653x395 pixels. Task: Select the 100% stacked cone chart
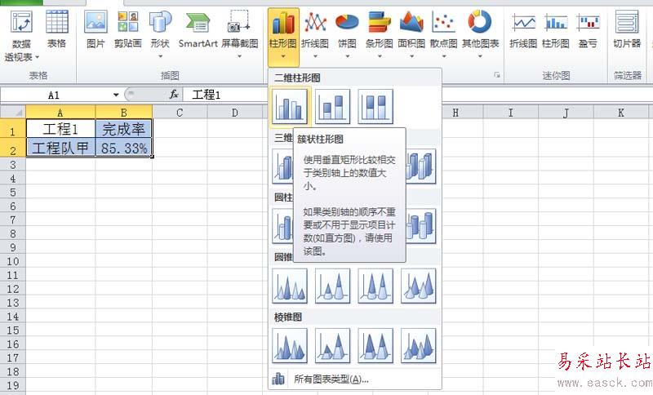click(x=375, y=286)
